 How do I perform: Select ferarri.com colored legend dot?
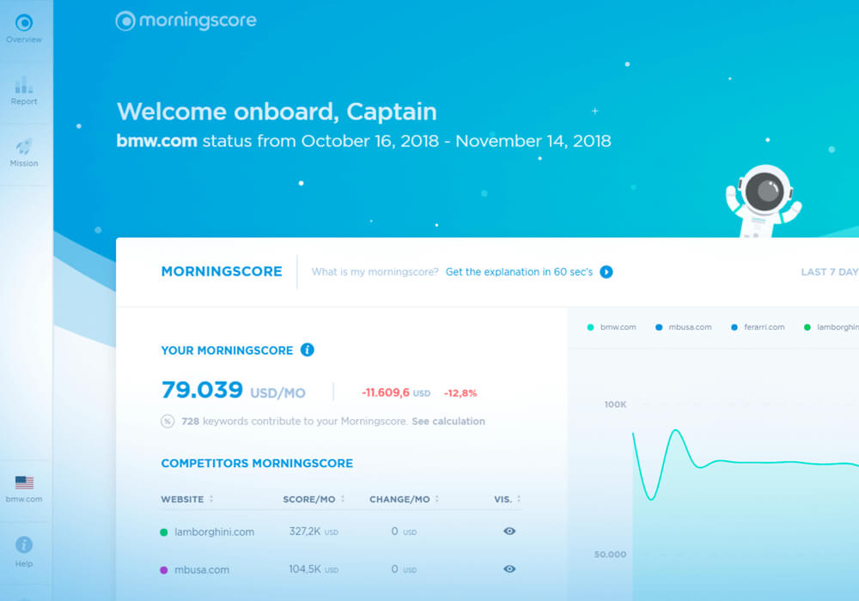pyautogui.click(x=734, y=327)
